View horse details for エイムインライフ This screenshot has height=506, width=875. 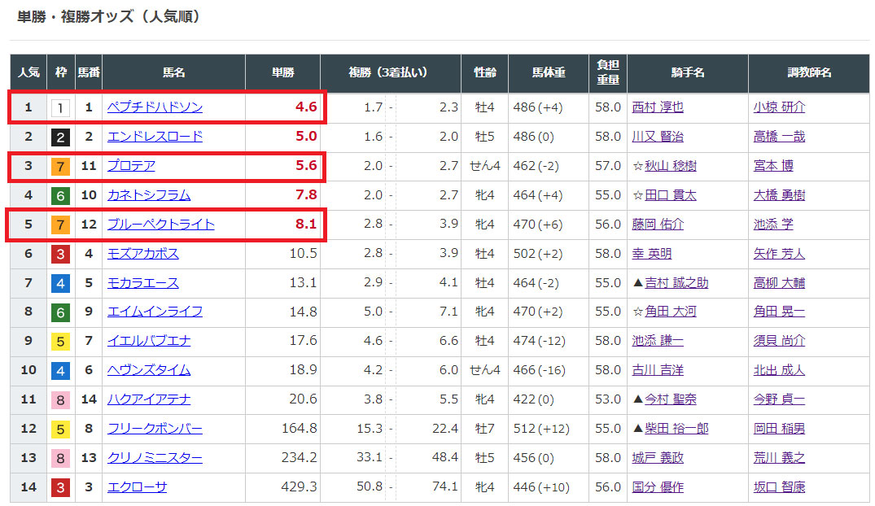tap(155, 312)
